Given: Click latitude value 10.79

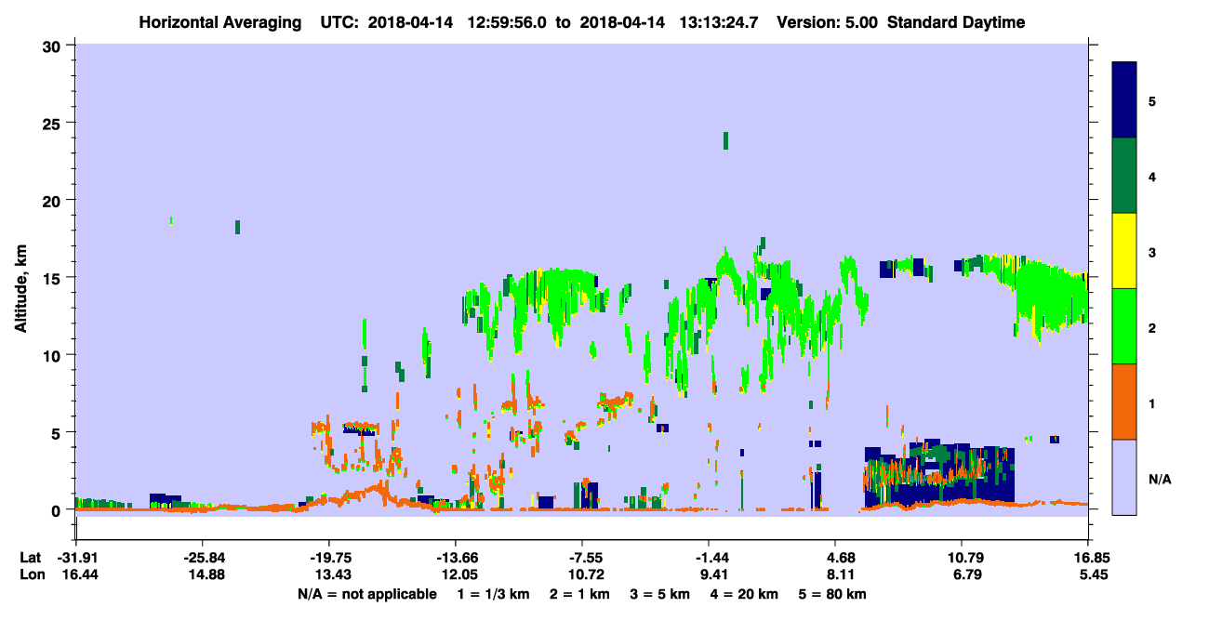Looking at the screenshot, I should [962, 558].
